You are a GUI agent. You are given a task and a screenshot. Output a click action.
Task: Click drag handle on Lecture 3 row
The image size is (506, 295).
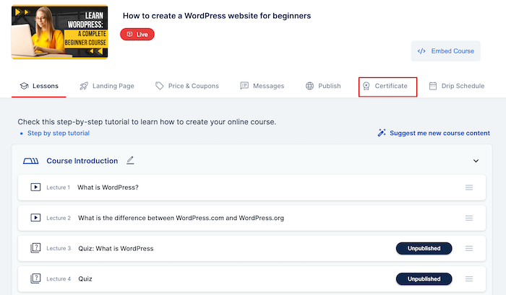click(469, 248)
